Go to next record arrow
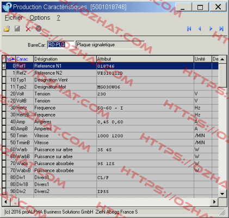Viewport: 229px width, 218px height. coord(211,29)
